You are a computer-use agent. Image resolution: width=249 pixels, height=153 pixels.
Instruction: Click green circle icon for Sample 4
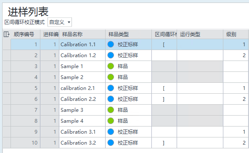click(111, 121)
